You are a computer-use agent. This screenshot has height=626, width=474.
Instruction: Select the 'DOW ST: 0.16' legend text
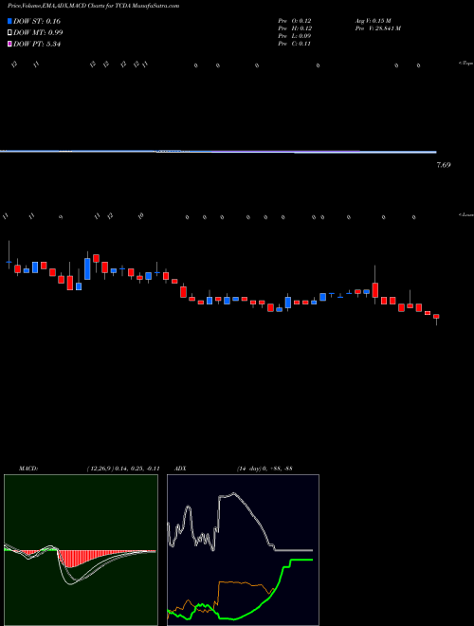[37, 21]
